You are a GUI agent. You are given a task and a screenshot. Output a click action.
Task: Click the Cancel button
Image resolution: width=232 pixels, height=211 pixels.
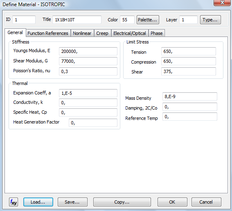click(206, 202)
